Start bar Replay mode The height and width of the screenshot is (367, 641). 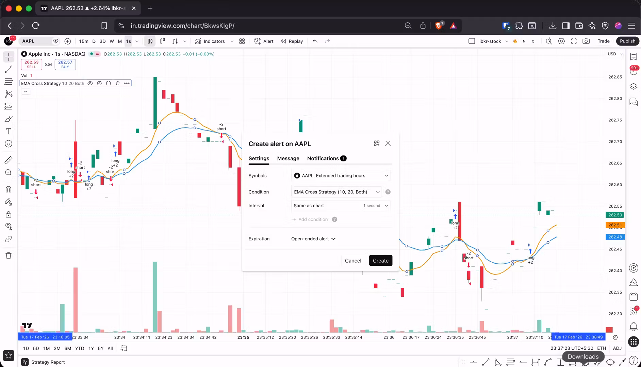(x=292, y=41)
